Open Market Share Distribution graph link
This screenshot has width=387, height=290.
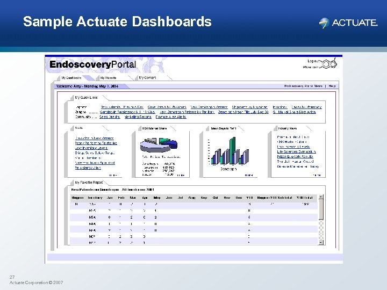tap(295, 112)
